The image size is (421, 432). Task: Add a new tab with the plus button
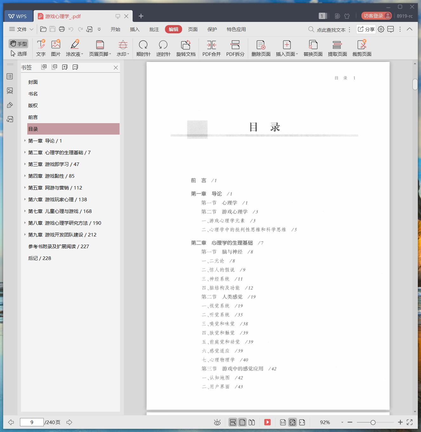click(141, 16)
